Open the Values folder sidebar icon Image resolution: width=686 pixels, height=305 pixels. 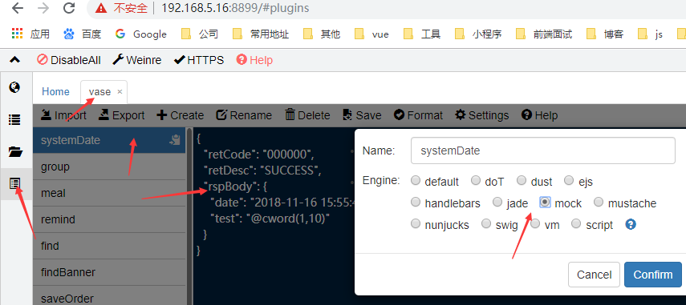[x=15, y=152]
